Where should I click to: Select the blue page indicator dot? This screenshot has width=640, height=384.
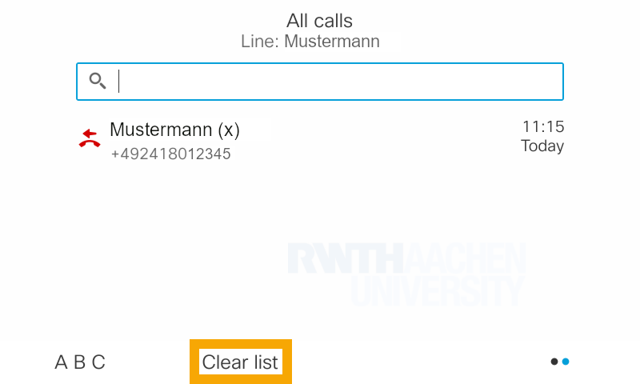coord(566,362)
